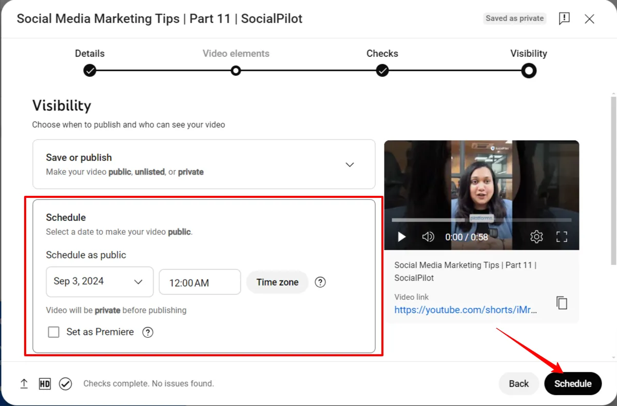
Task: Mute the video preview volume
Action: [428, 237]
